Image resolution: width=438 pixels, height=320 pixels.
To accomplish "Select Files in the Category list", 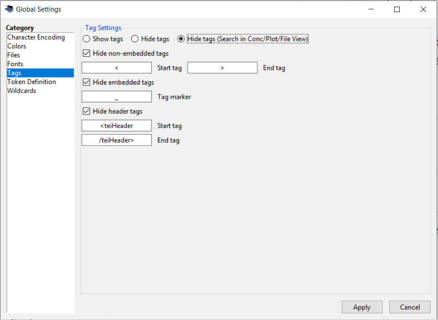I will pos(14,55).
